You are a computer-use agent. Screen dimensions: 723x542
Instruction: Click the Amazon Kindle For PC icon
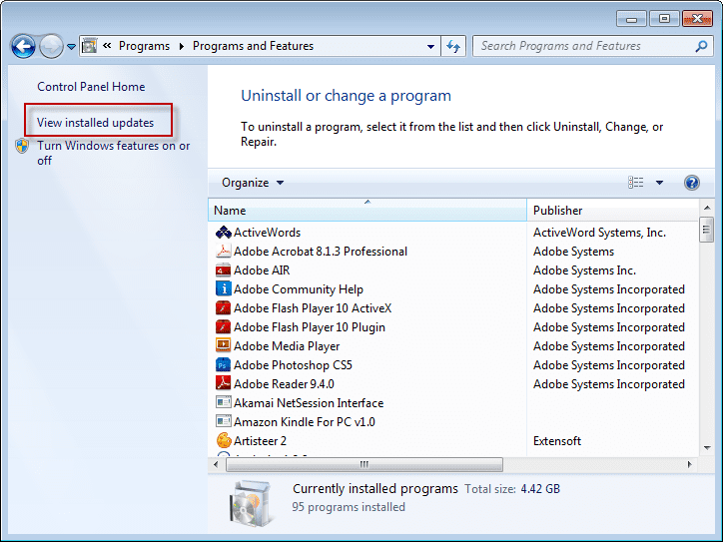[x=224, y=421]
